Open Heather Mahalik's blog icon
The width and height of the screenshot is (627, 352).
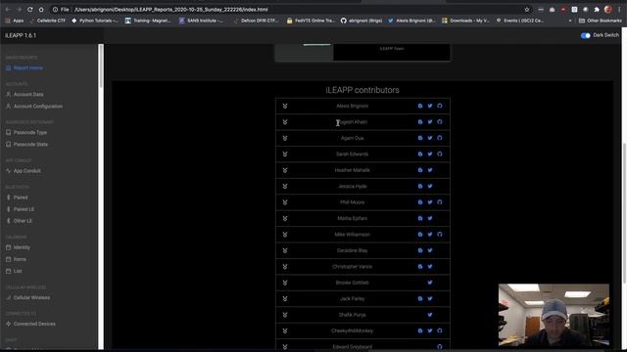pos(420,170)
